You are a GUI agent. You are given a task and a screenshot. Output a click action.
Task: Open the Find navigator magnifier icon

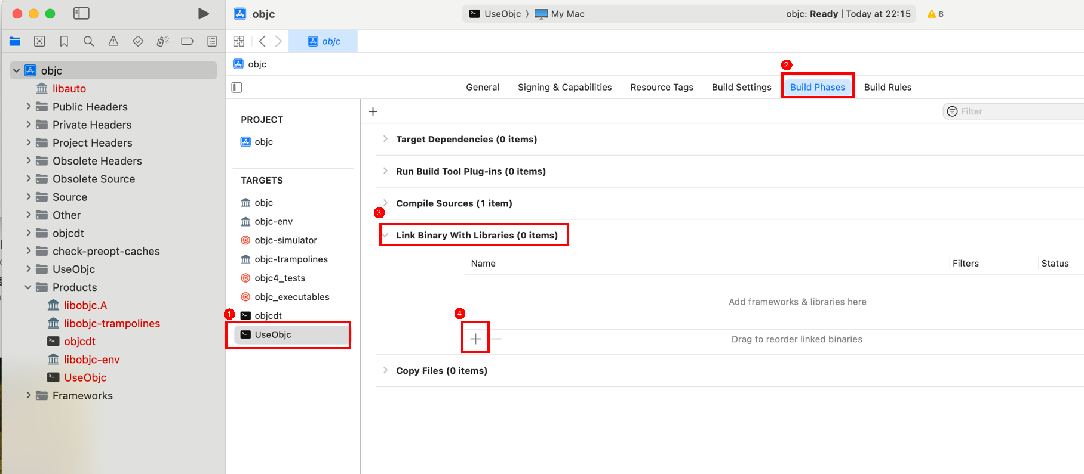tap(88, 41)
